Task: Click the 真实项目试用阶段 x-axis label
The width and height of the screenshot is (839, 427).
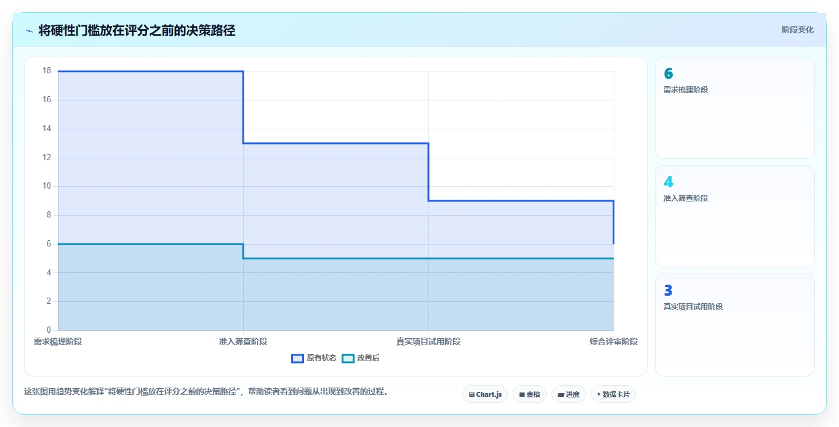Action: [x=428, y=341]
